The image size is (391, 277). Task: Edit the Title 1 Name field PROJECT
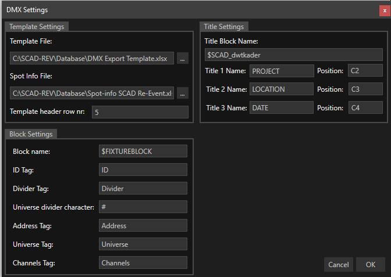click(x=281, y=71)
